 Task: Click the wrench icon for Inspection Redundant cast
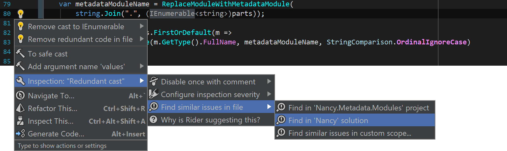pyautogui.click(x=21, y=81)
